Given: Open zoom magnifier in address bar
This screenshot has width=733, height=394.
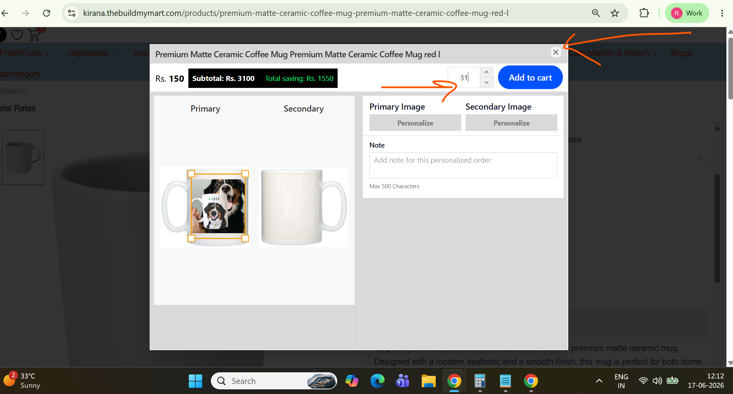Looking at the screenshot, I should point(596,13).
